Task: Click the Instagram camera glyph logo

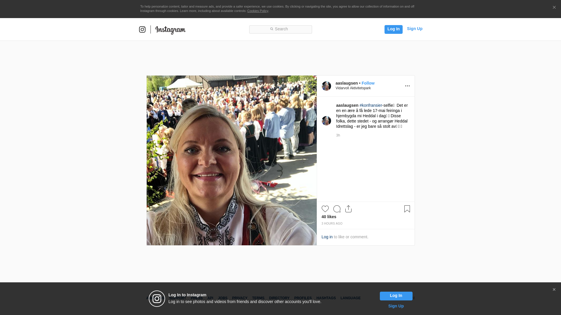Action: click(x=142, y=29)
